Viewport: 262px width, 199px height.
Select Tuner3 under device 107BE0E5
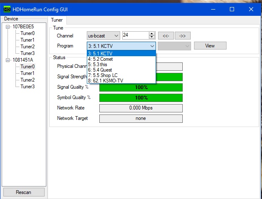click(28, 53)
